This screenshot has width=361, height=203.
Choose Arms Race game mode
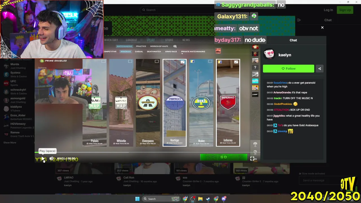click(171, 52)
